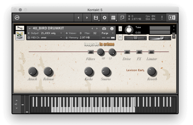Open the save floppy disk menu
Image resolution: width=193 pixels, height=125 pixels.
[96, 18]
